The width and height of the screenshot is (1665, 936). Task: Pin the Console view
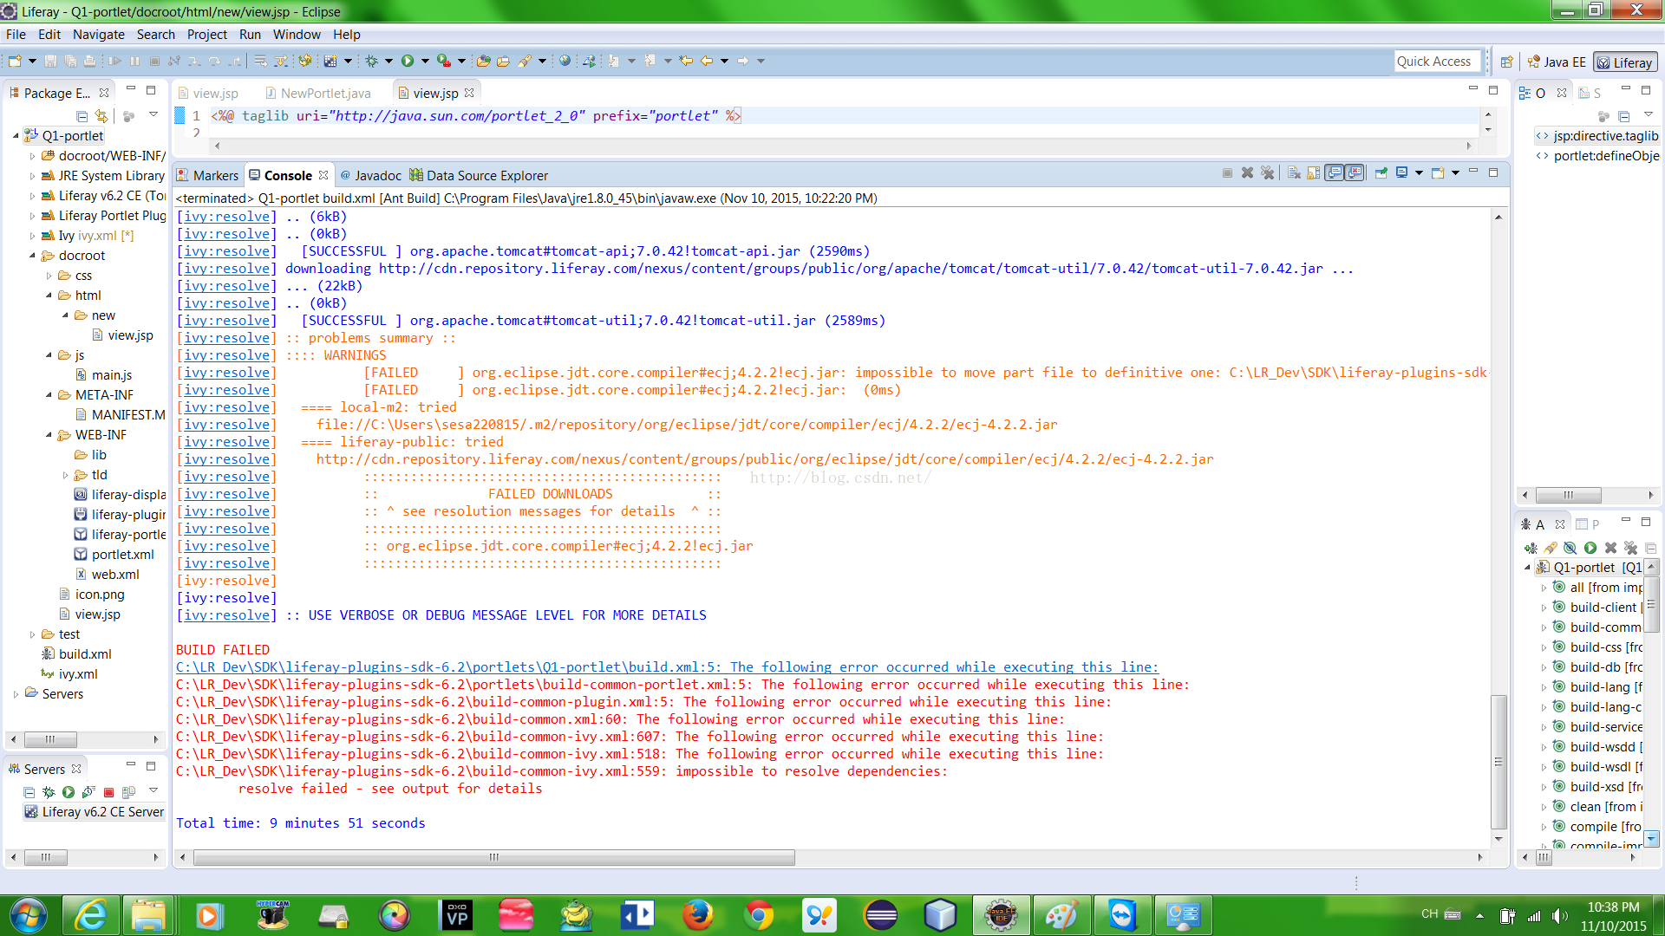pos(1381,172)
